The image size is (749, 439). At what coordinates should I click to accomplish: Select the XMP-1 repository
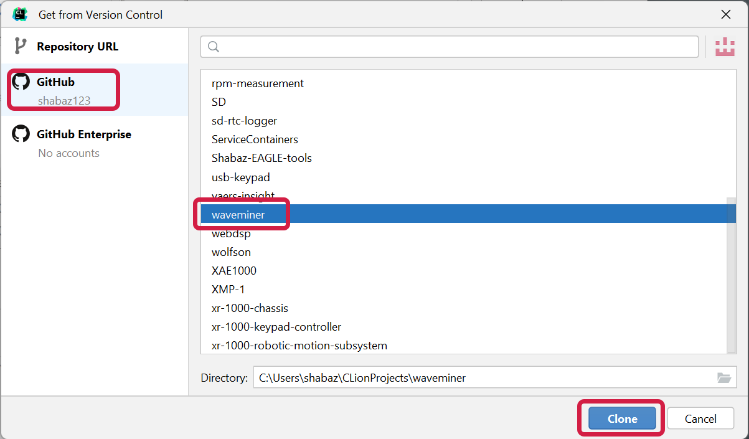pyautogui.click(x=463, y=290)
